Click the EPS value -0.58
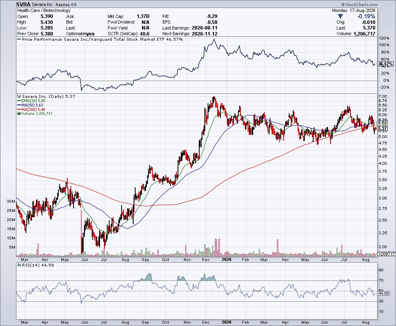 pos(212,22)
